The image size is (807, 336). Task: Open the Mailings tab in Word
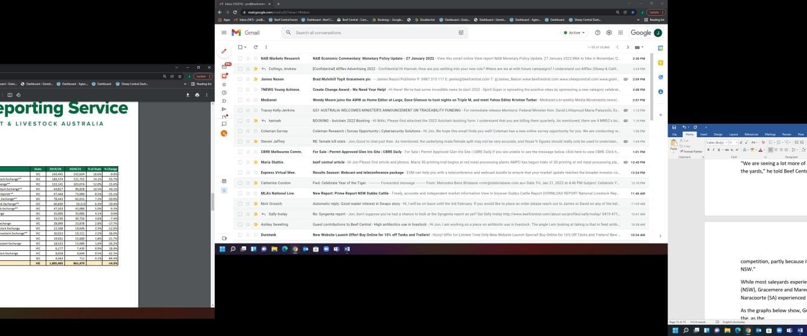(770, 134)
